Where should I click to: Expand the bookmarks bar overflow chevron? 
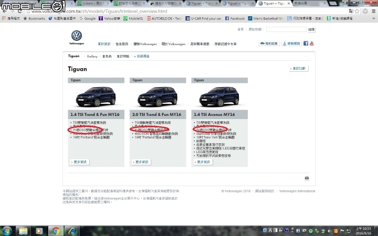374,18
